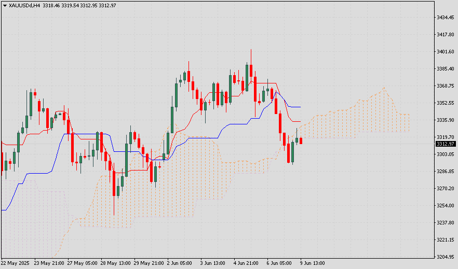Screen dimensions: 458x269
Task: Click the 3221.15 price scale label
Action: pos(445,240)
